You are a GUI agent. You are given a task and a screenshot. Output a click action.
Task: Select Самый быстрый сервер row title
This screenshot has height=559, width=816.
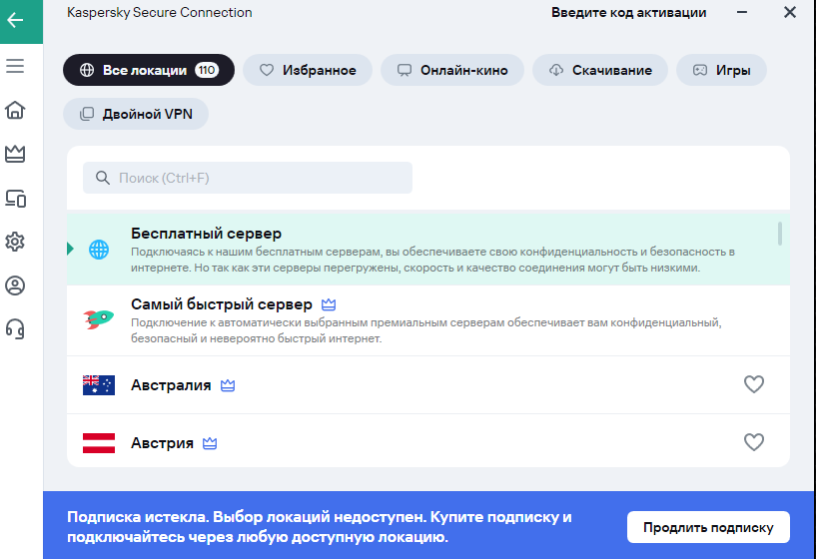point(222,304)
